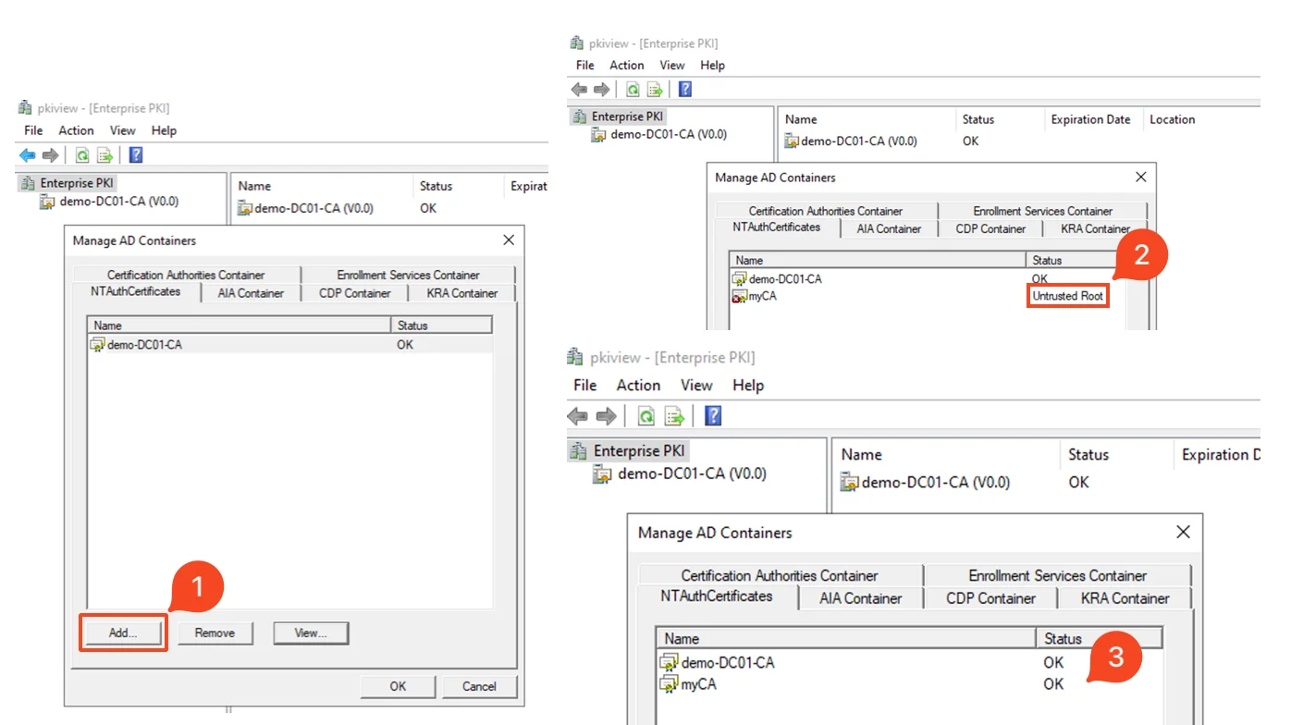Open File menu in lower-right window
Image resolution: width=1291 pixels, height=725 pixels.
[x=585, y=386]
